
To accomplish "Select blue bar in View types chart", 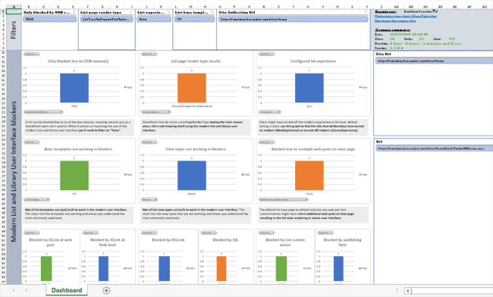I will [192, 176].
